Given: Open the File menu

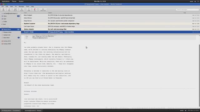Looking at the screenshot, I should point(2,7).
